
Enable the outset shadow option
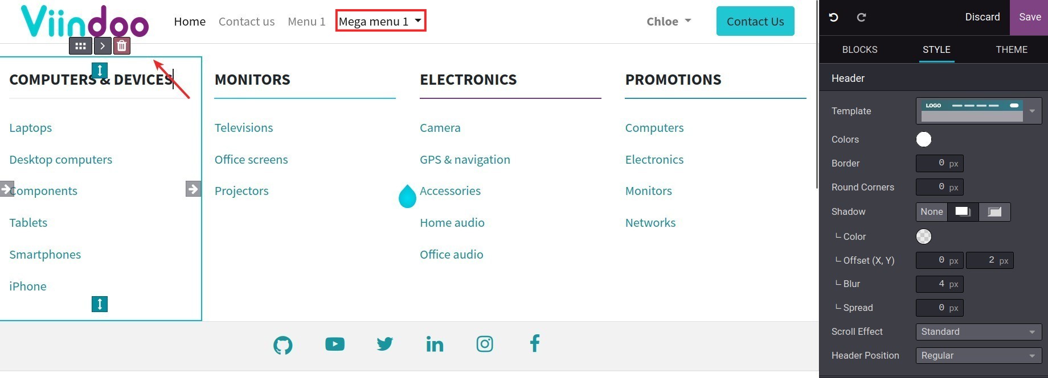(x=963, y=211)
